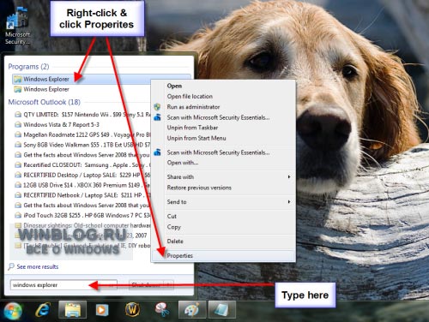The width and height of the screenshot is (429, 322).
Task: Click the Microsoft Outlook (18) group header
Action: 45,102
